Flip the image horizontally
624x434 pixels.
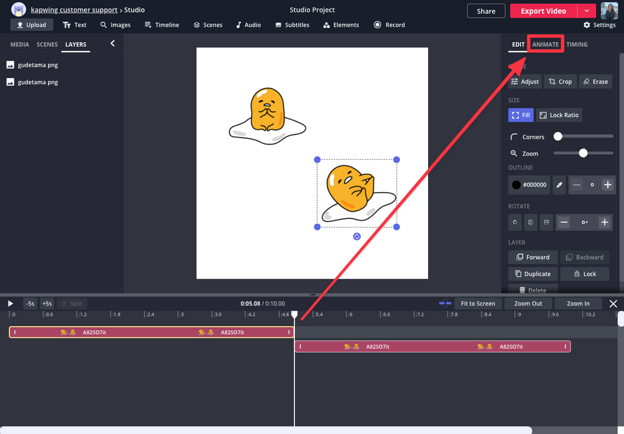[530, 222]
